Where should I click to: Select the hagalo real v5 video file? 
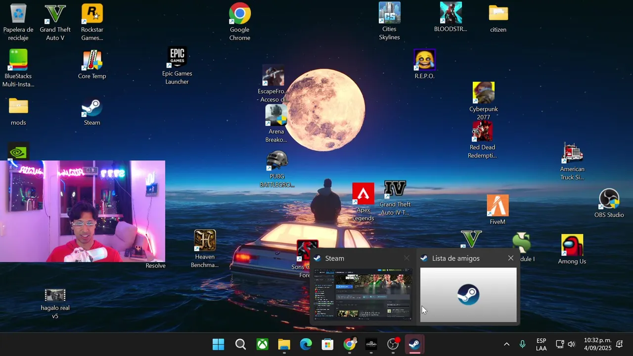pos(55,303)
